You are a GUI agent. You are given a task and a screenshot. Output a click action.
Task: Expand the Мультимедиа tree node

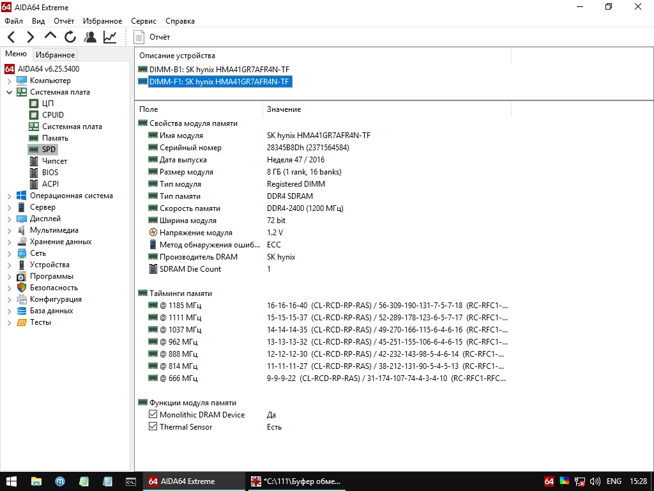[x=9, y=230]
